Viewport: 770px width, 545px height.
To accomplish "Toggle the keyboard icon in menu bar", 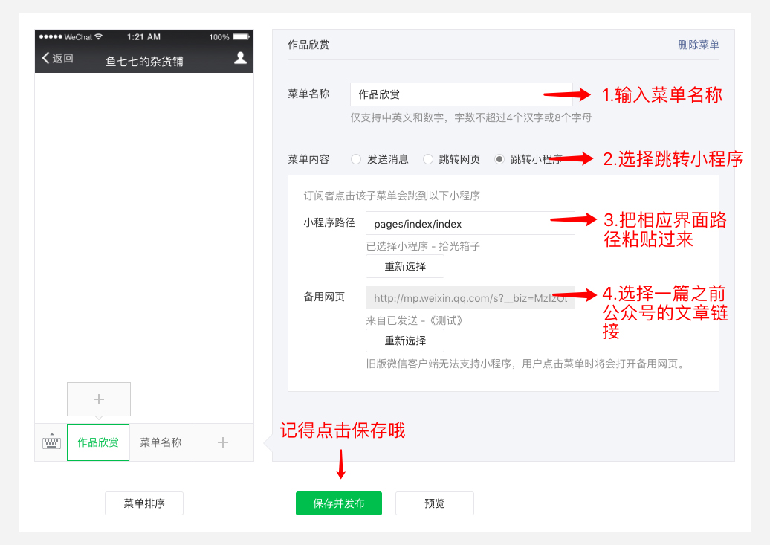I will 51,442.
